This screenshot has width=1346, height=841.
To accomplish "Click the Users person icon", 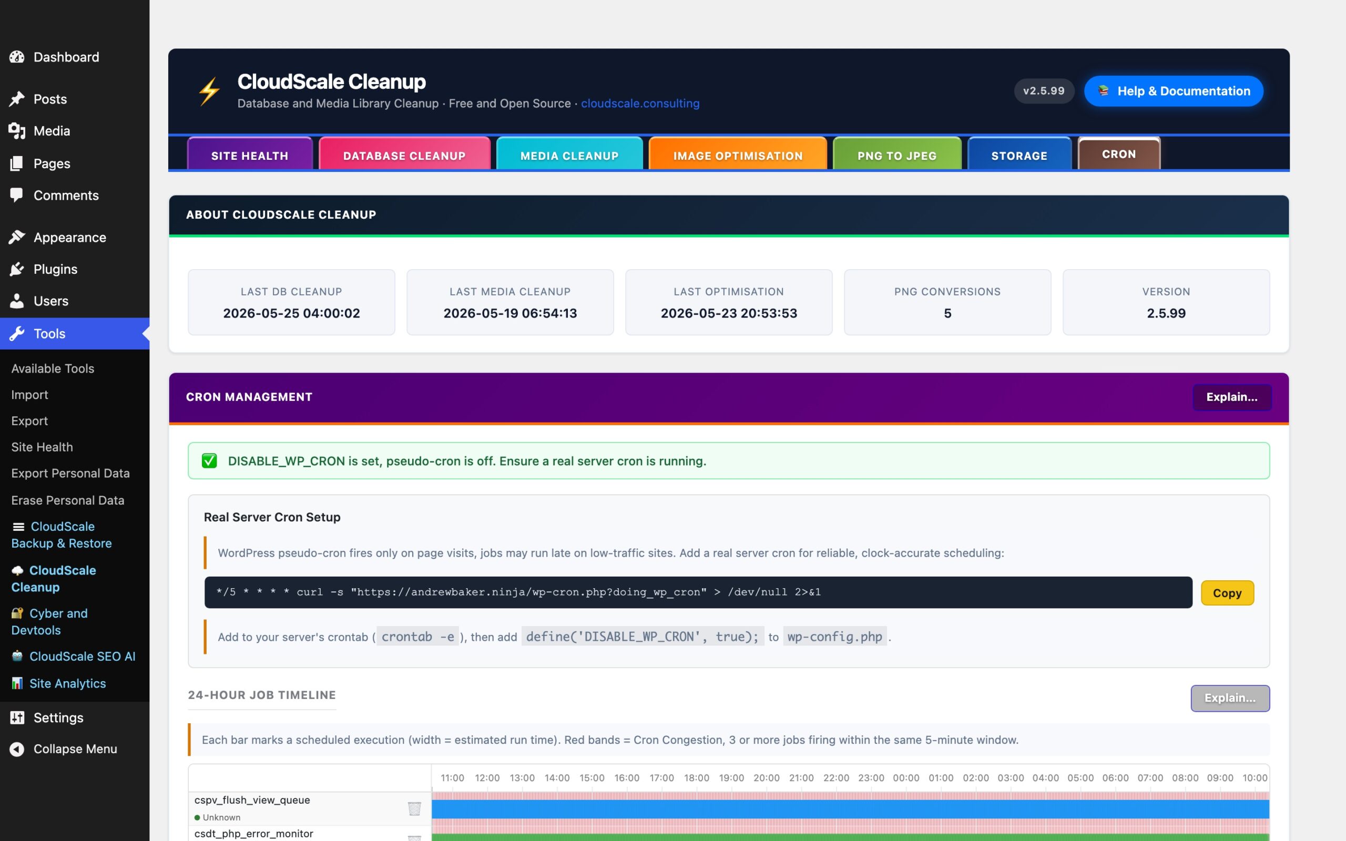I will coord(17,301).
